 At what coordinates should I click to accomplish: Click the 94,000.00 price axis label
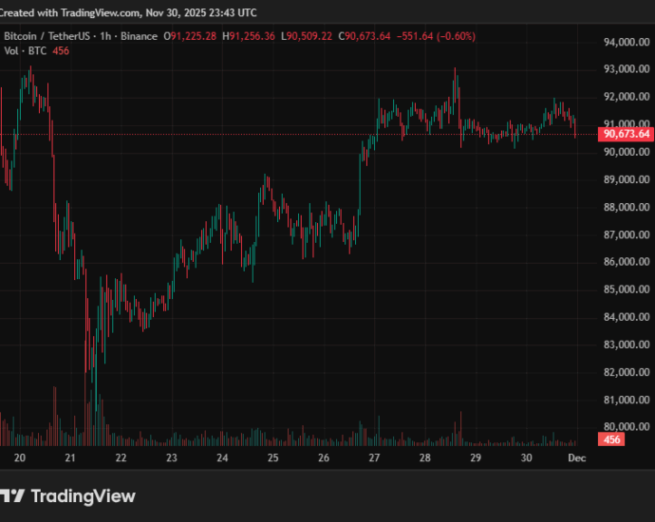tap(626, 43)
